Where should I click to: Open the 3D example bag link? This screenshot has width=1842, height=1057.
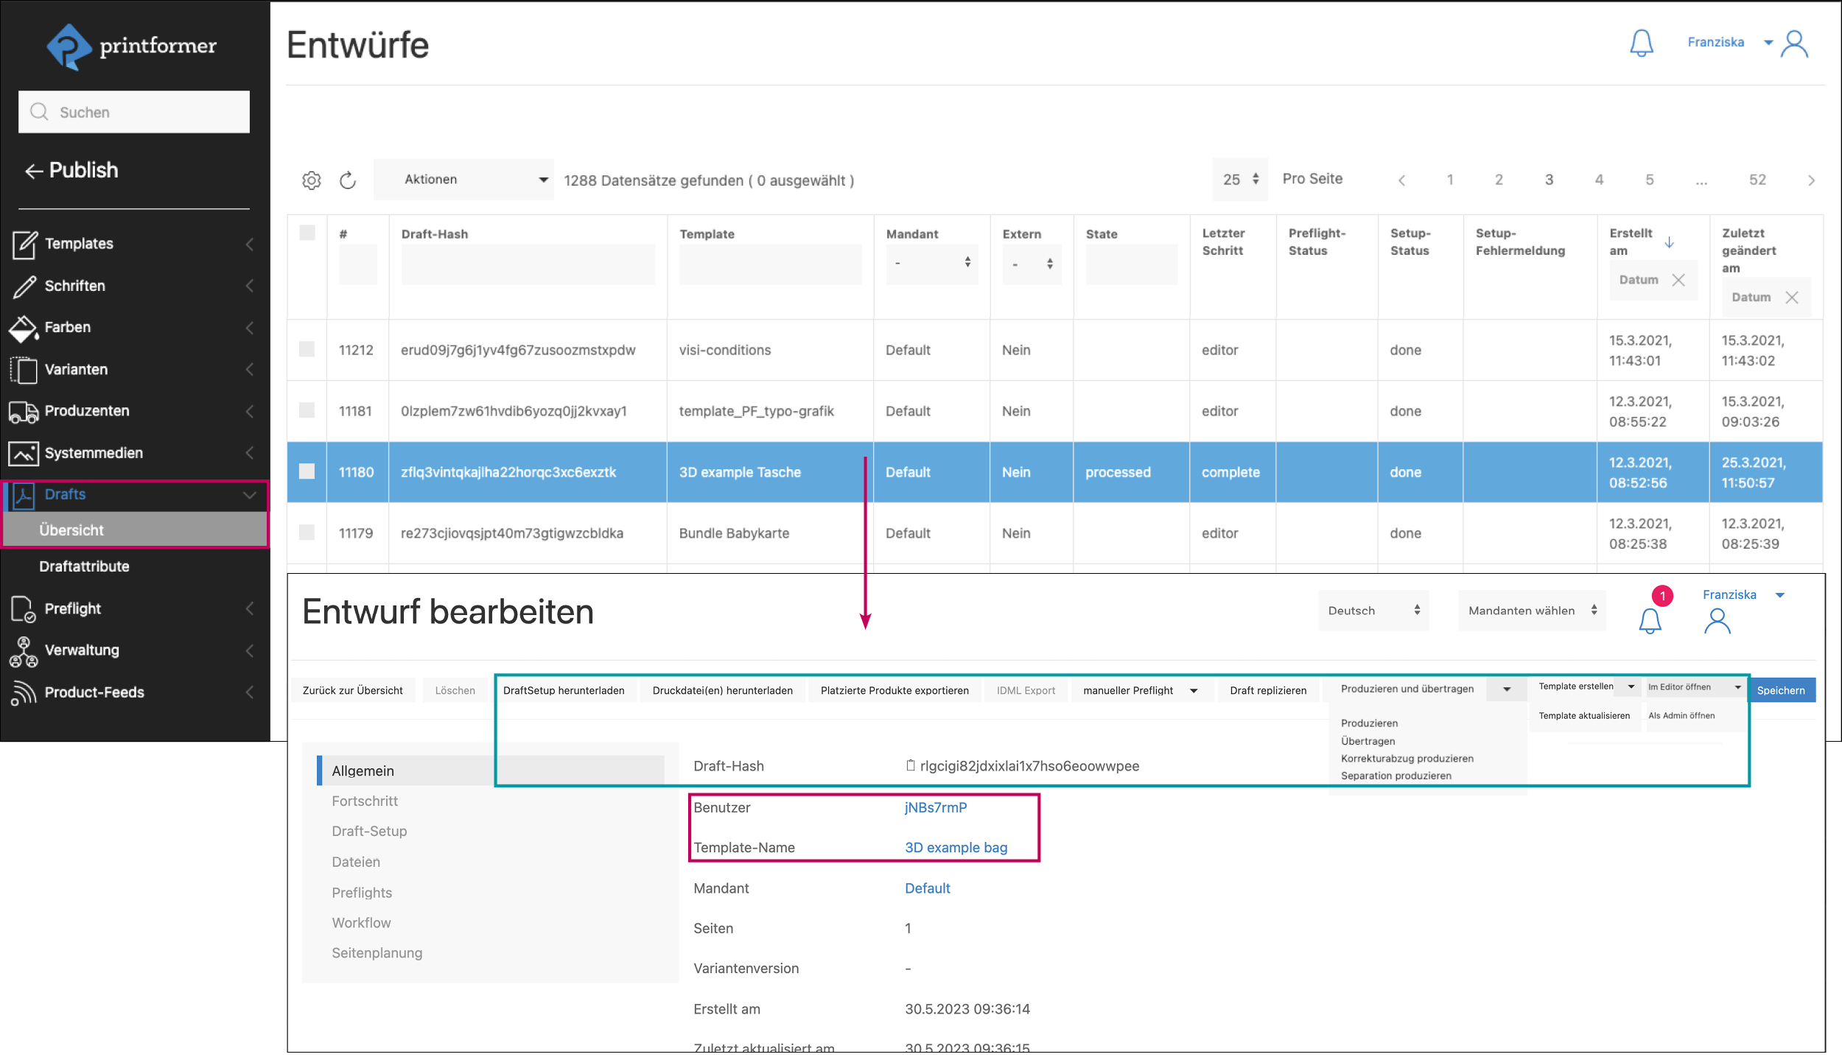tap(956, 848)
